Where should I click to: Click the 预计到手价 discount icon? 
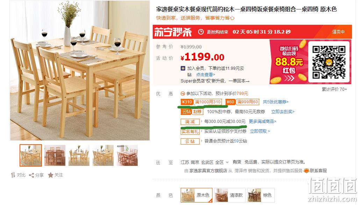tap(183, 94)
